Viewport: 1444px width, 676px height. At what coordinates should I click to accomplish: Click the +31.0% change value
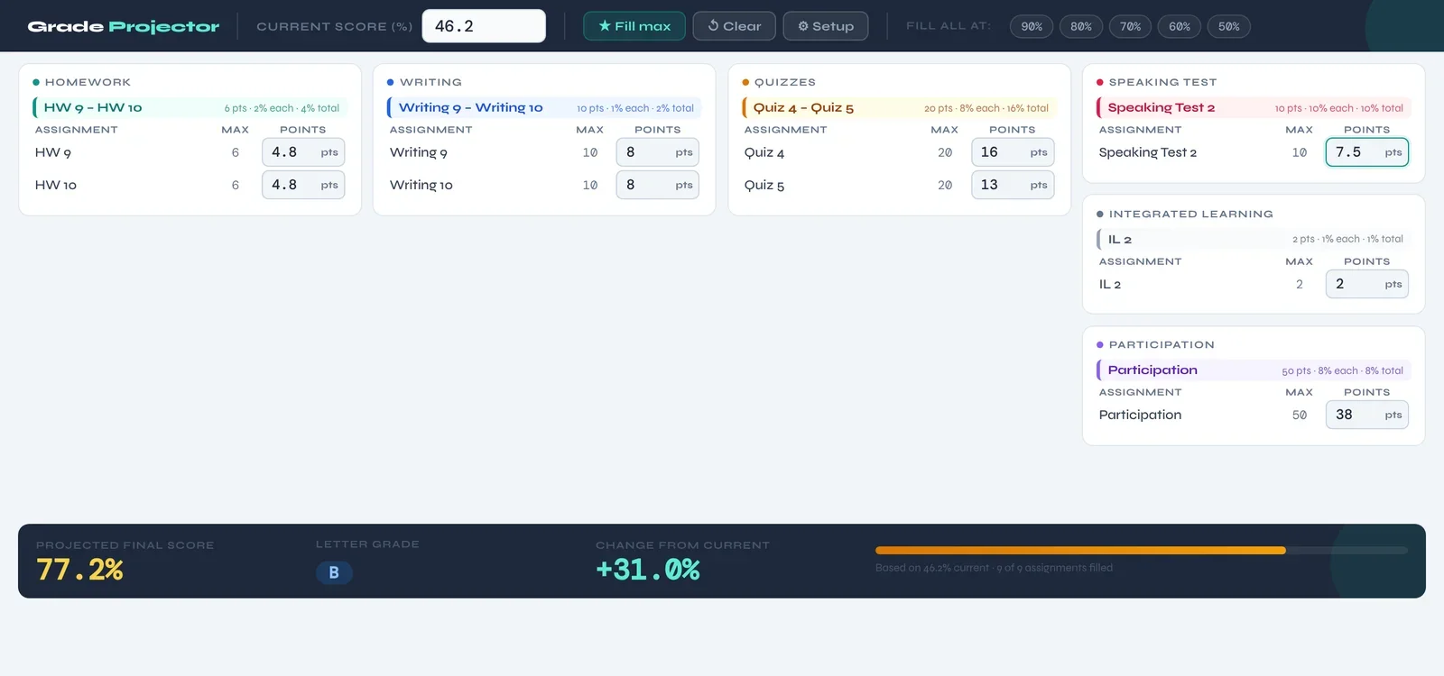[x=648, y=570]
